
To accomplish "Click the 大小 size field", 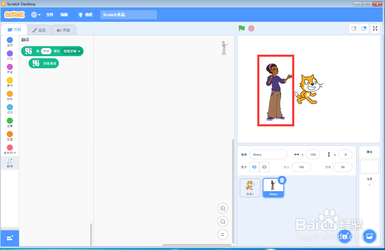I will 301,167.
